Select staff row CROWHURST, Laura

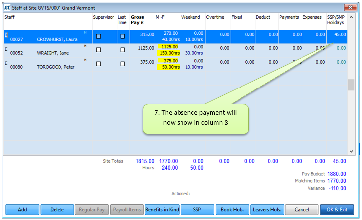pos(176,37)
